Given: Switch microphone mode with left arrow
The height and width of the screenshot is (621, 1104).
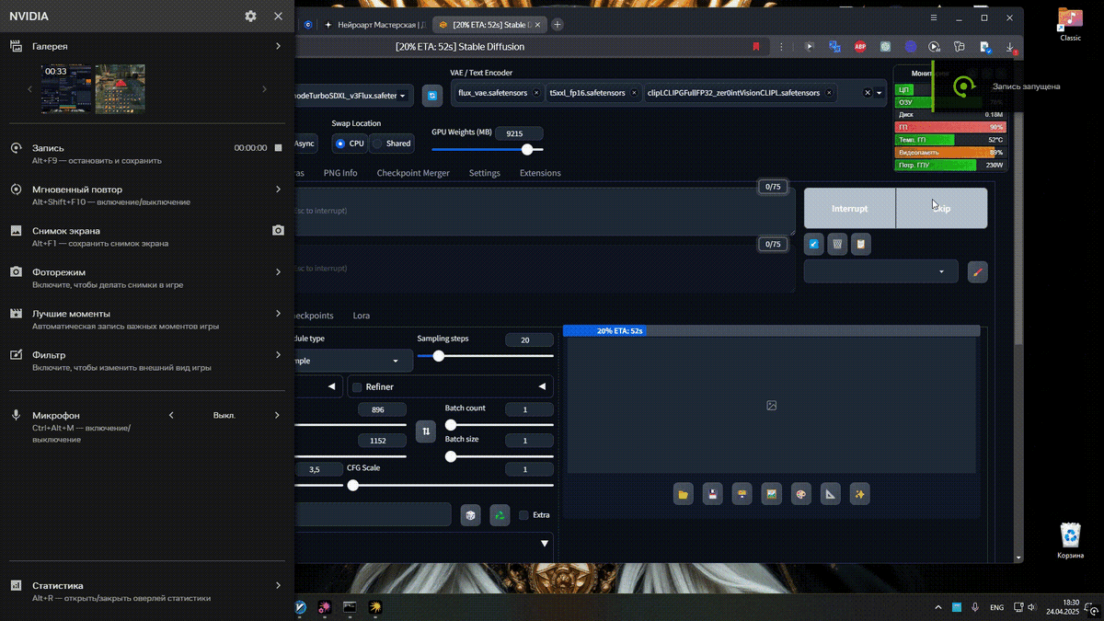Looking at the screenshot, I should [171, 415].
